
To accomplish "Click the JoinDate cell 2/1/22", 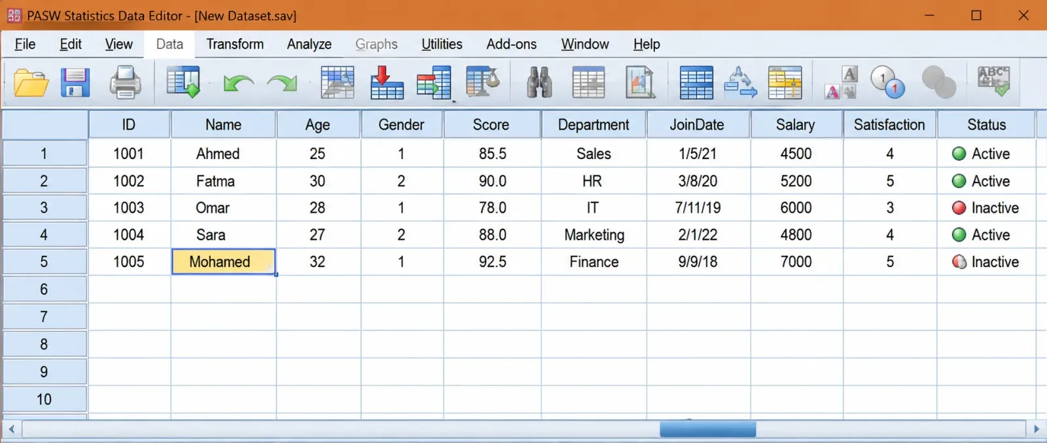I will [x=698, y=234].
